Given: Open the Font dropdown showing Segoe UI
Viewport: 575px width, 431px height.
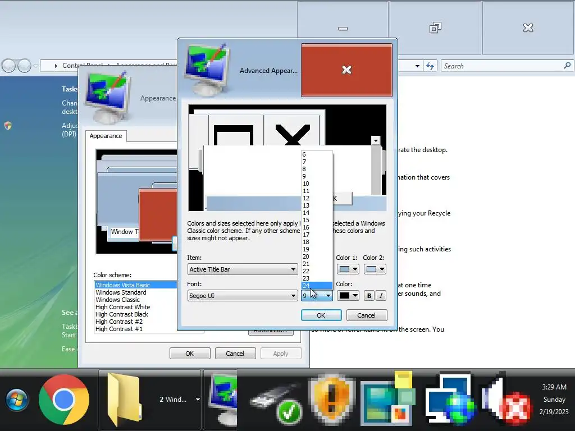Looking at the screenshot, I should coord(243,296).
